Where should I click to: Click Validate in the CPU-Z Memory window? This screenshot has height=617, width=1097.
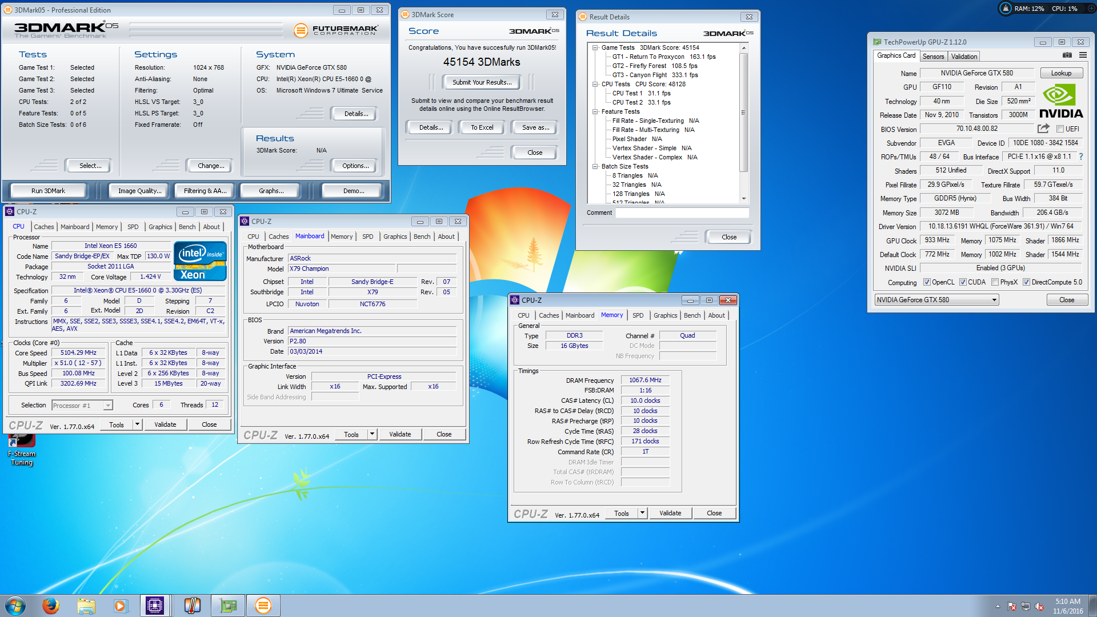[670, 513]
